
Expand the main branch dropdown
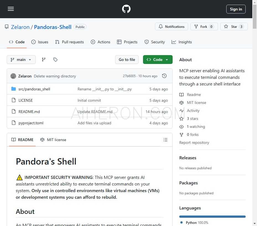[21, 60]
